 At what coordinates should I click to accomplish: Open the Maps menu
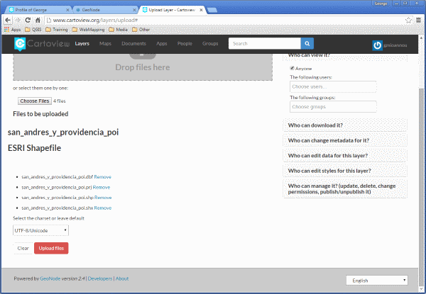[105, 44]
